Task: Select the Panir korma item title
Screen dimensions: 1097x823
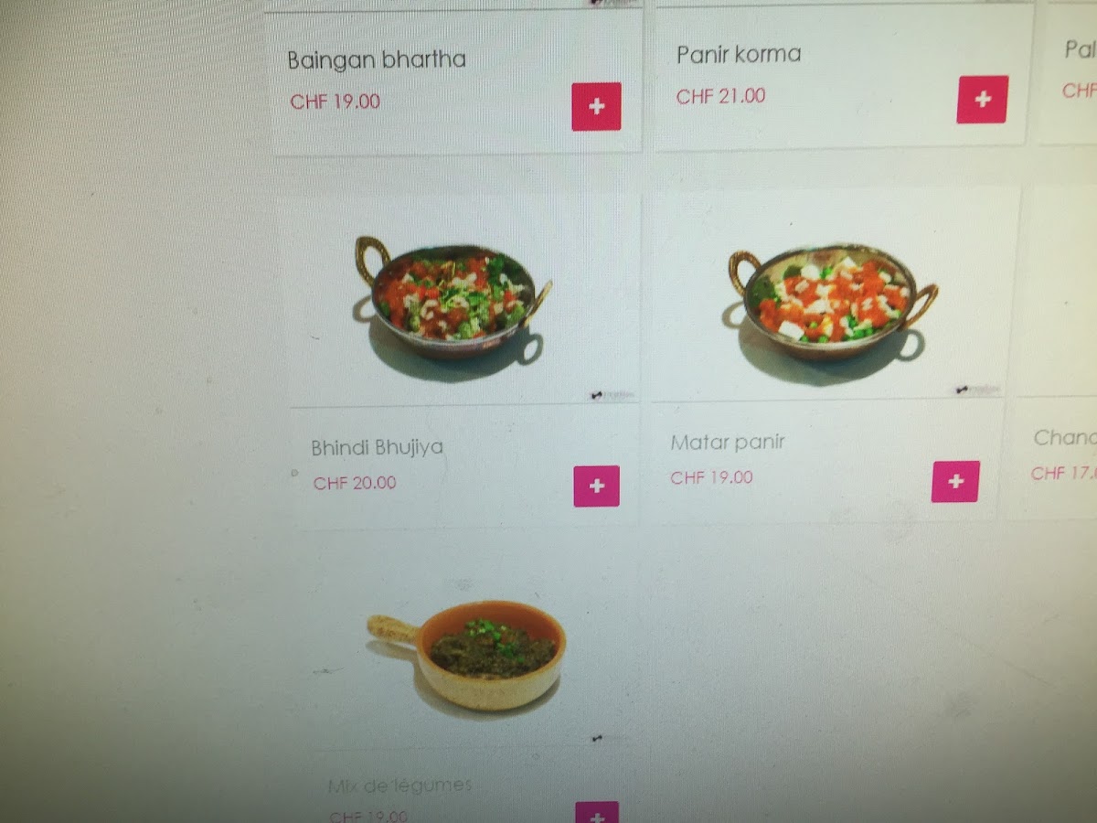Action: 739,54
